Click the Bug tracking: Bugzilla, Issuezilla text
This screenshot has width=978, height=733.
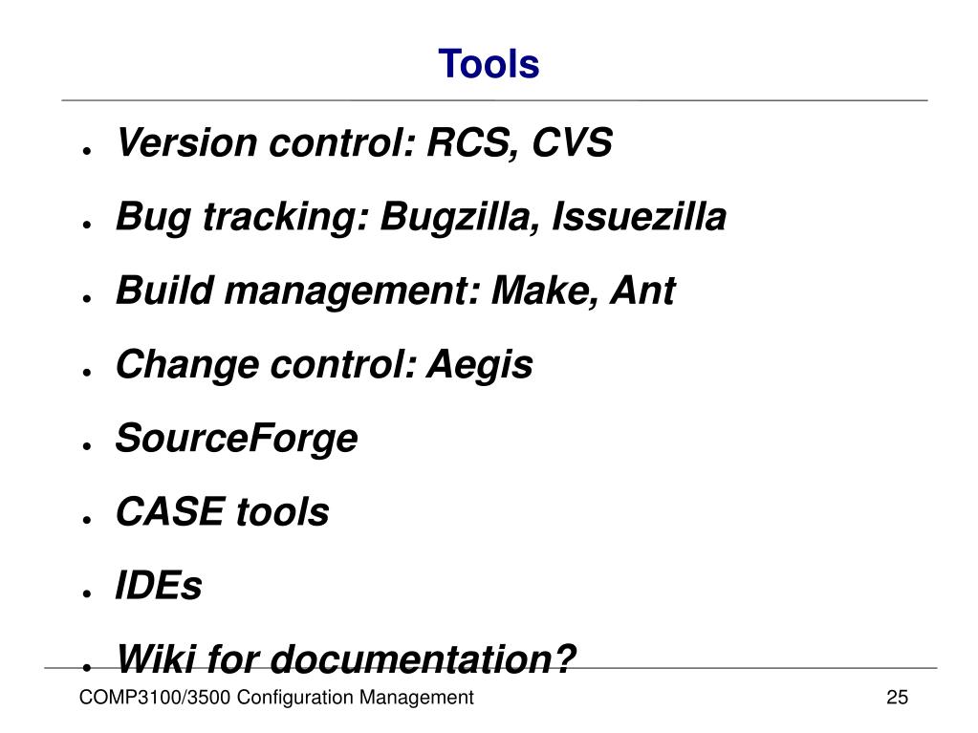coord(421,217)
